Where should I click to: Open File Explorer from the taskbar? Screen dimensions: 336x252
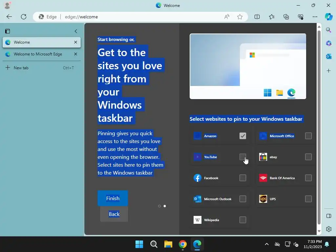tap(168, 244)
